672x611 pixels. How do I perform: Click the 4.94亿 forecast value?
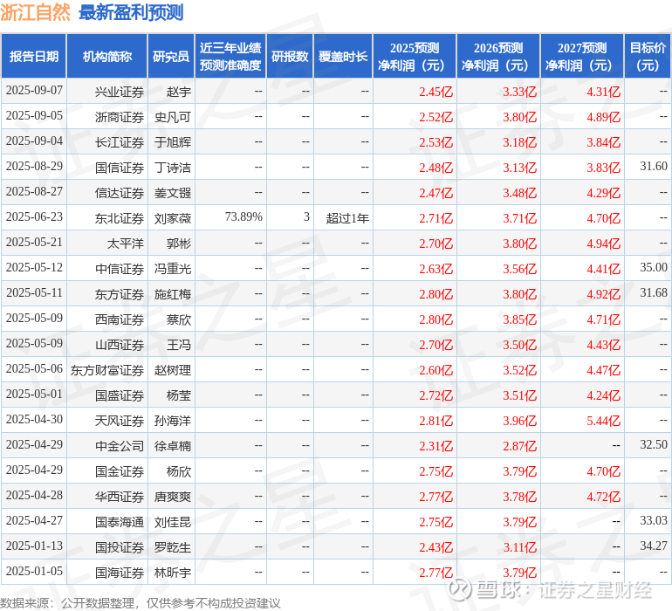coord(603,244)
